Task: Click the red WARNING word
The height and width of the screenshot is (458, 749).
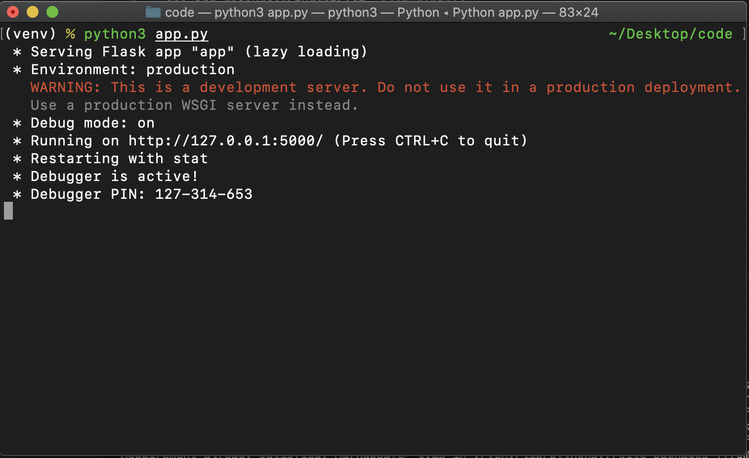Action: pos(65,88)
